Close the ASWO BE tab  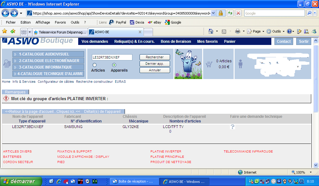[140, 32]
